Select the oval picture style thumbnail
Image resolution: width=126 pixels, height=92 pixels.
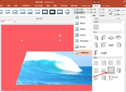point(67,12)
